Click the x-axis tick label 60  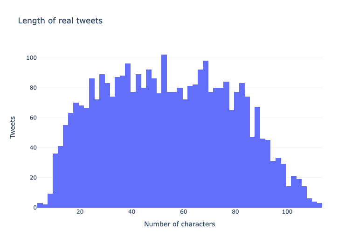click(183, 212)
